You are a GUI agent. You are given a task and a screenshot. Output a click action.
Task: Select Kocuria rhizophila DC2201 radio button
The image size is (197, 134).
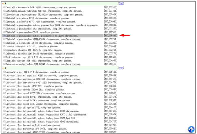4,47
